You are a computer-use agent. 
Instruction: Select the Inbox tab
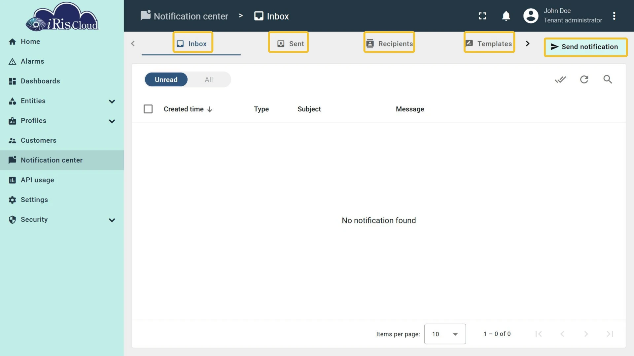(x=192, y=44)
